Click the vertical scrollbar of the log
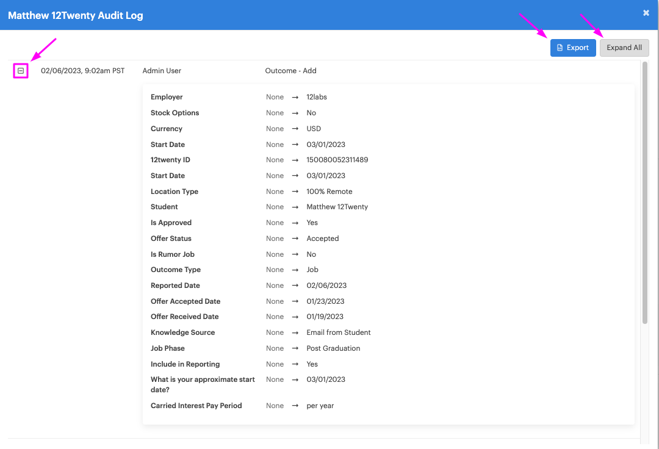659x449 pixels. click(644, 192)
